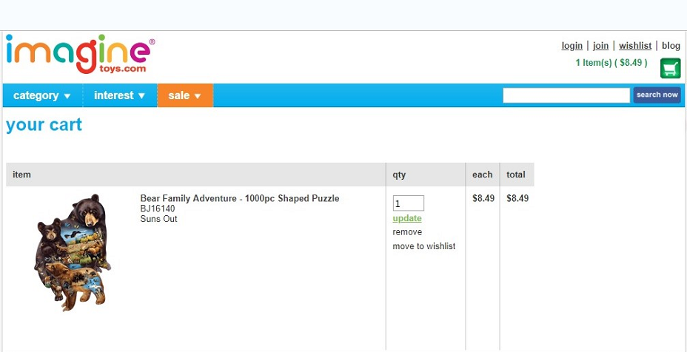Image resolution: width=687 pixels, height=352 pixels.
Task: Click the total price $8.49 cell
Action: click(x=517, y=198)
